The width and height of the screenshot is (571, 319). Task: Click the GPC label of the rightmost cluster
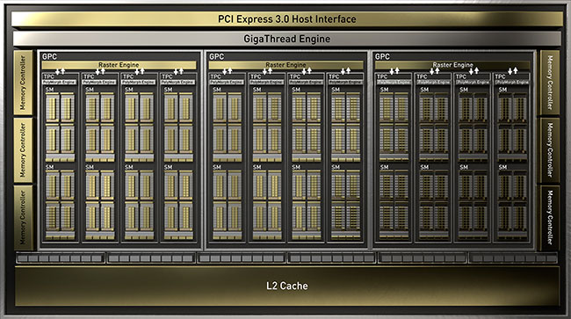click(382, 56)
